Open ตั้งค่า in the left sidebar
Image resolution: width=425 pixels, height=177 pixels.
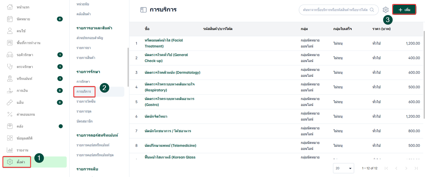[21, 162]
